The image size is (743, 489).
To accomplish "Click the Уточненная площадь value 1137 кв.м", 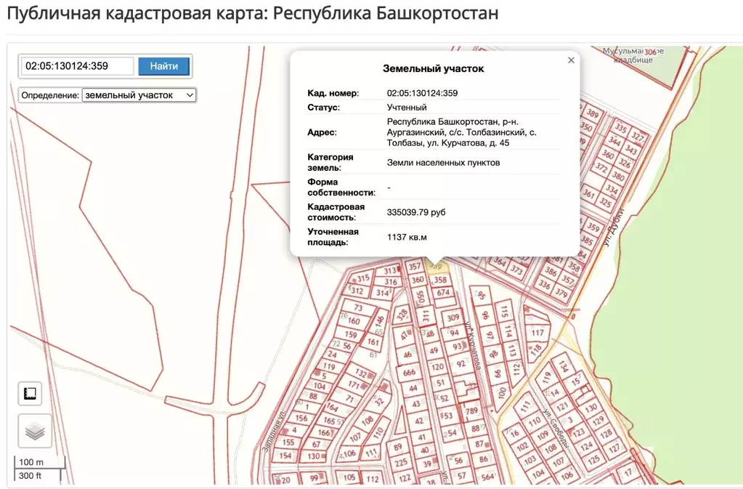I will (x=407, y=236).
